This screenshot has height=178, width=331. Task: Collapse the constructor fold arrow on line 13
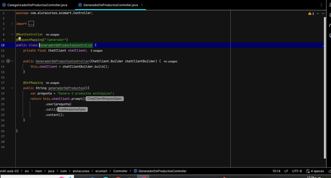click(x=12, y=61)
